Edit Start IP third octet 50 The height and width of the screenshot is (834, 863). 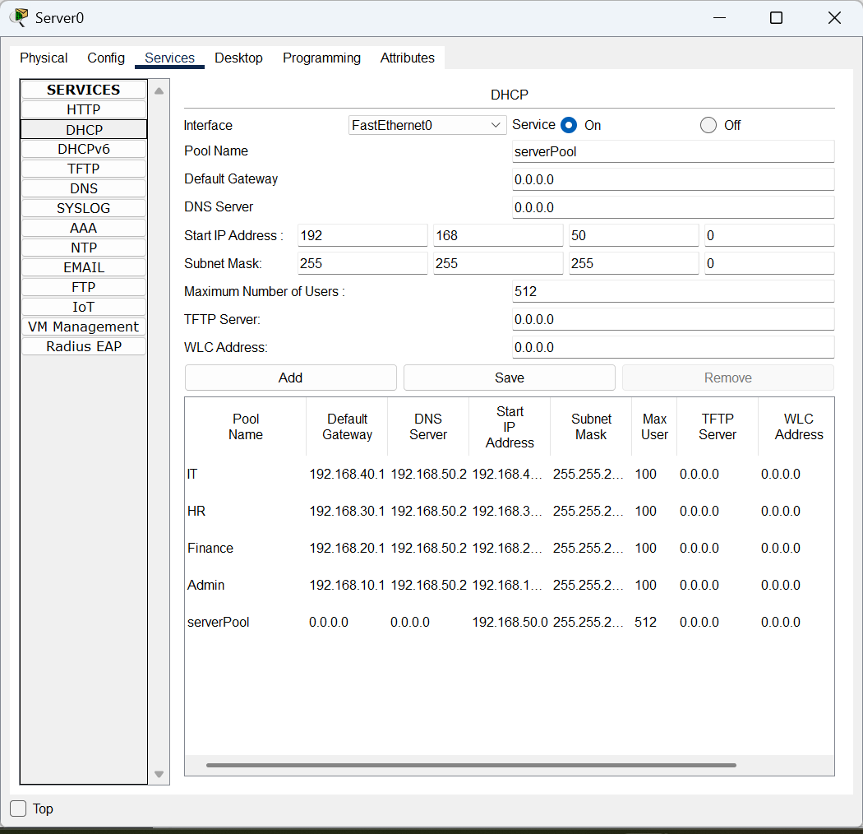point(634,235)
